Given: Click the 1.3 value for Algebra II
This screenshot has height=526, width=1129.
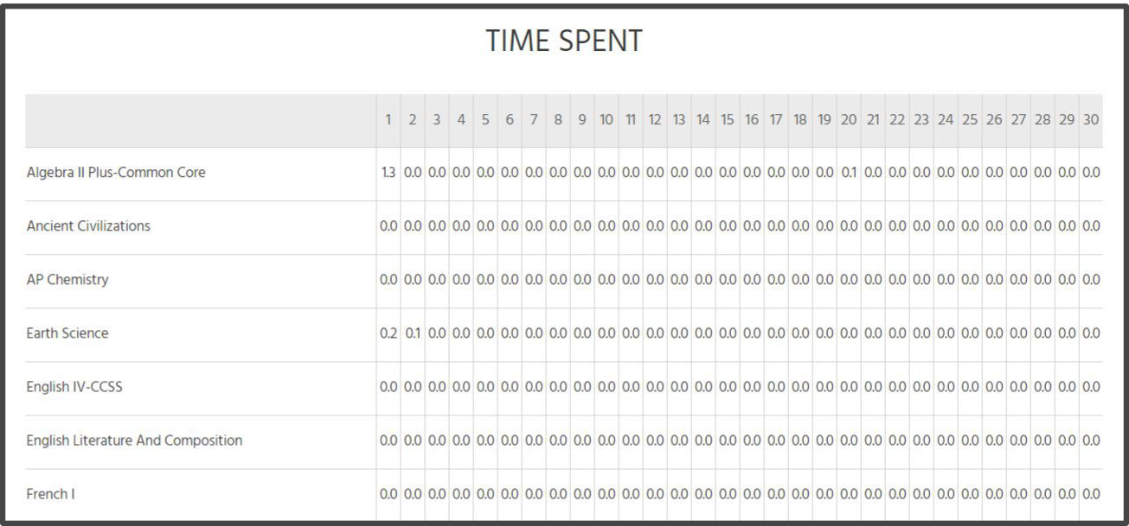Looking at the screenshot, I should pyautogui.click(x=388, y=173).
